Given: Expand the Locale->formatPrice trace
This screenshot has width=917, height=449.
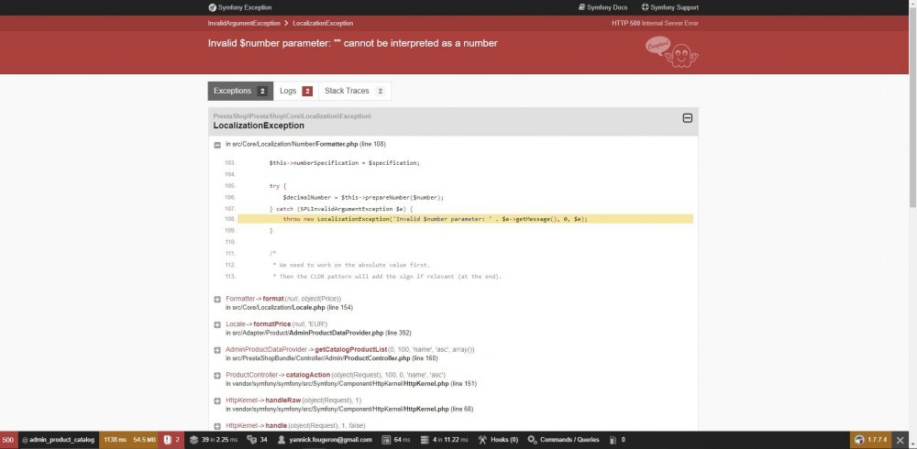Looking at the screenshot, I should pyautogui.click(x=217, y=324).
